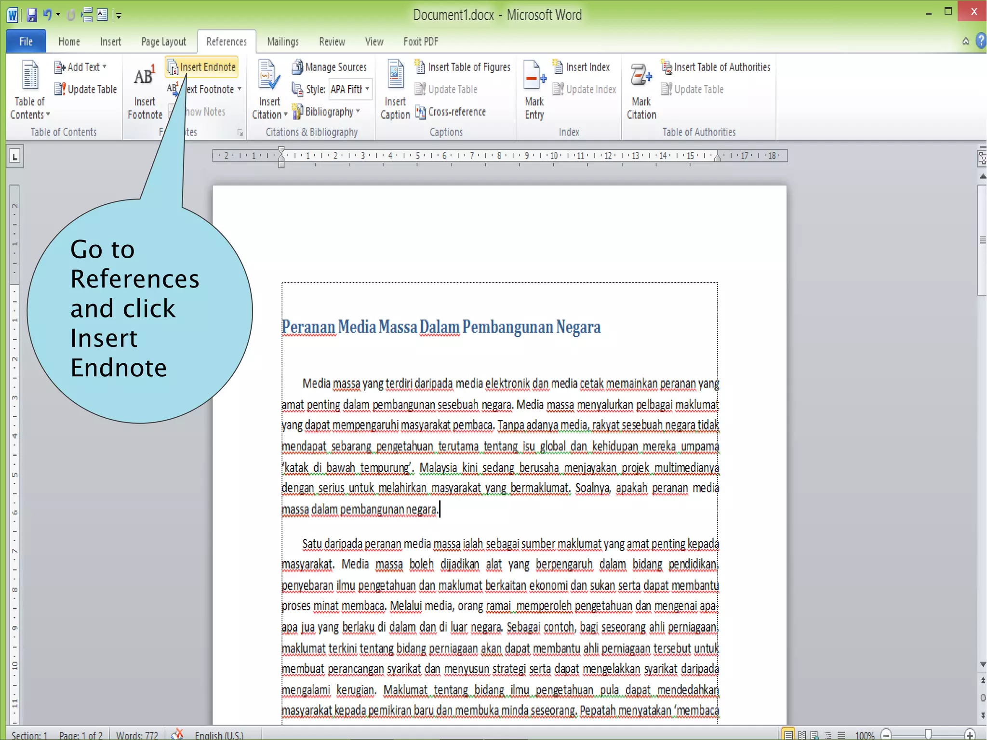The image size is (987, 740).
Task: Switch to Full Screen Reading view
Action: pyautogui.click(x=802, y=735)
